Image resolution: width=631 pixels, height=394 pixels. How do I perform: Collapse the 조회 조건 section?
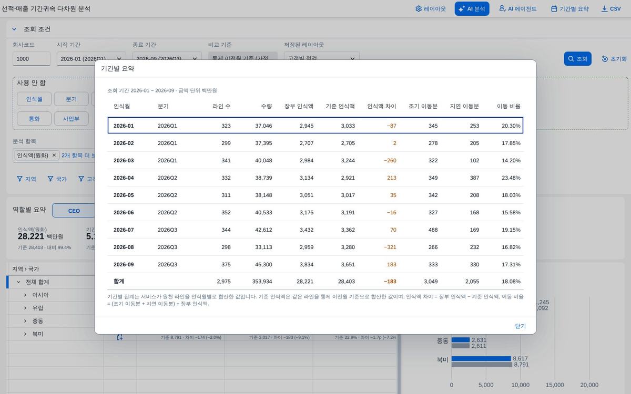tap(14, 29)
